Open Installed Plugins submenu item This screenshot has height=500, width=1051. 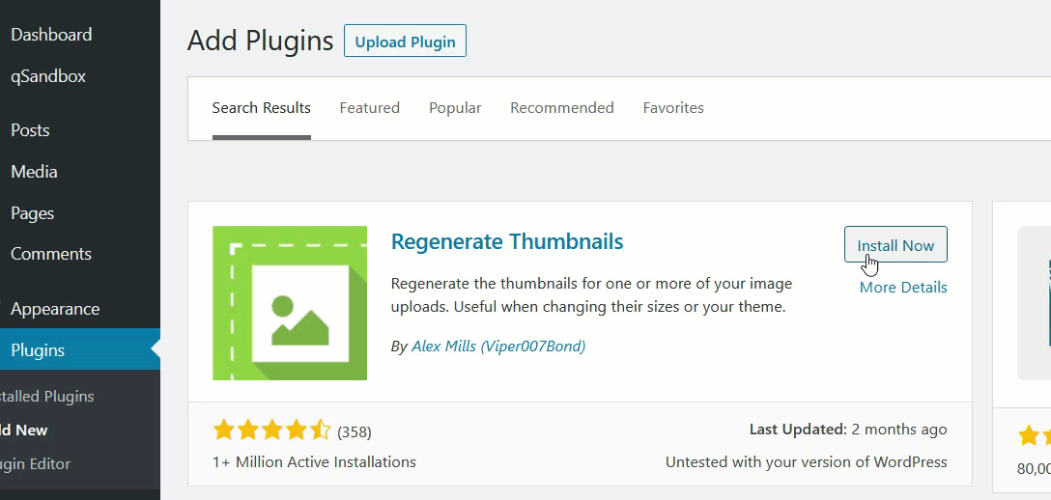pos(47,397)
